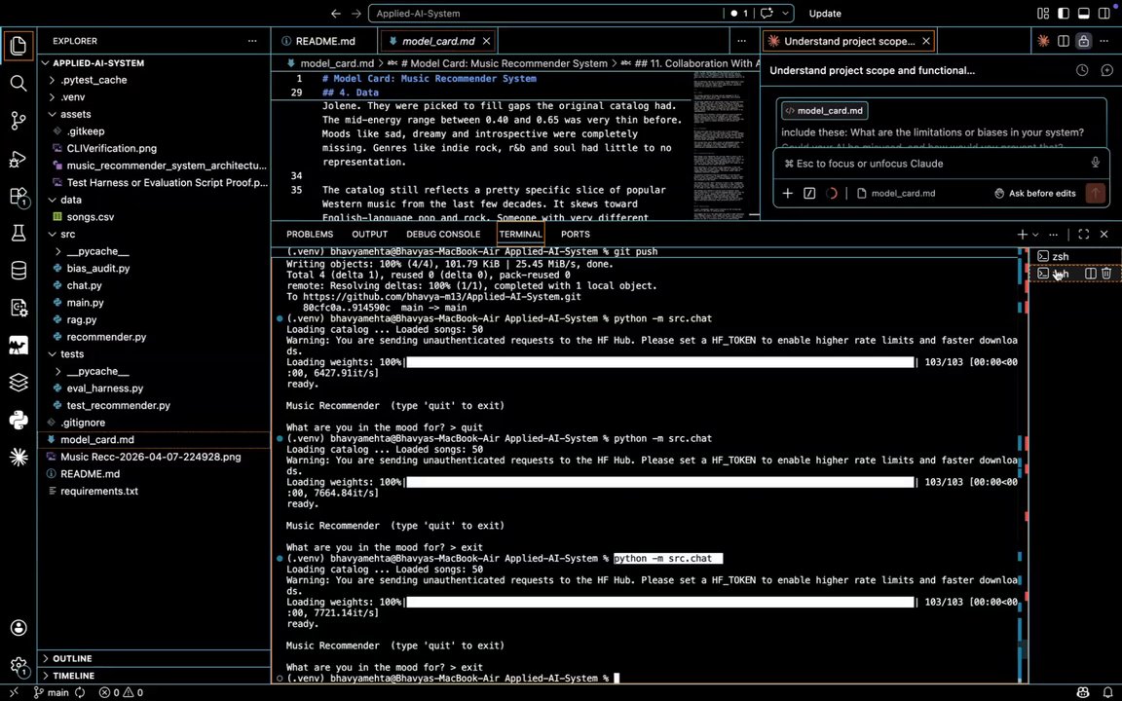Image resolution: width=1122 pixels, height=701 pixels.
Task: Collapse the tests folder
Action: tap(71, 354)
